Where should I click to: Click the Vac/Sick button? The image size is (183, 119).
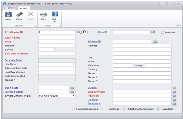click(x=168, y=109)
